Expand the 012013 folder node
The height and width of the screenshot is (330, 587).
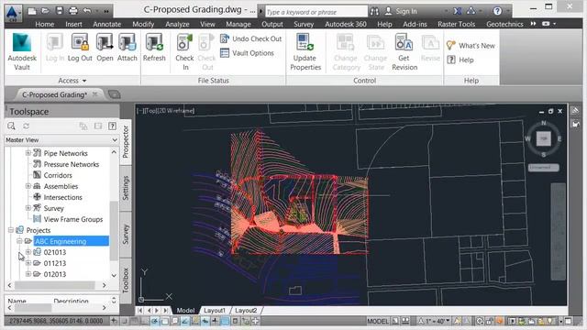pos(28,274)
